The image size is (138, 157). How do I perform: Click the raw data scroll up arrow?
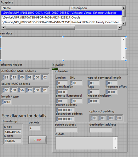pos(123,40)
